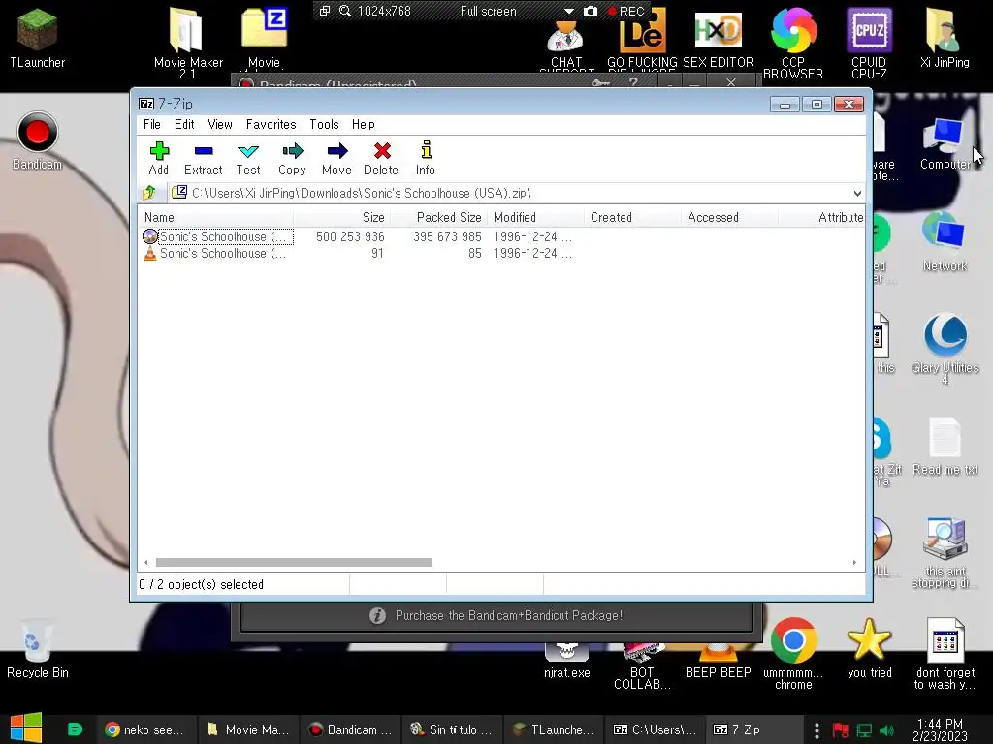Screen dimensions: 993x744
Task: Click the horizontal scrollbar thumb in file list
Action: pyautogui.click(x=294, y=563)
